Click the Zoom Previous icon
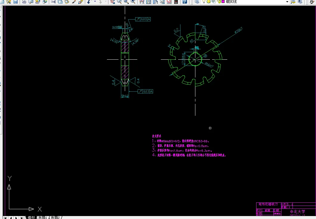 [133, 2]
